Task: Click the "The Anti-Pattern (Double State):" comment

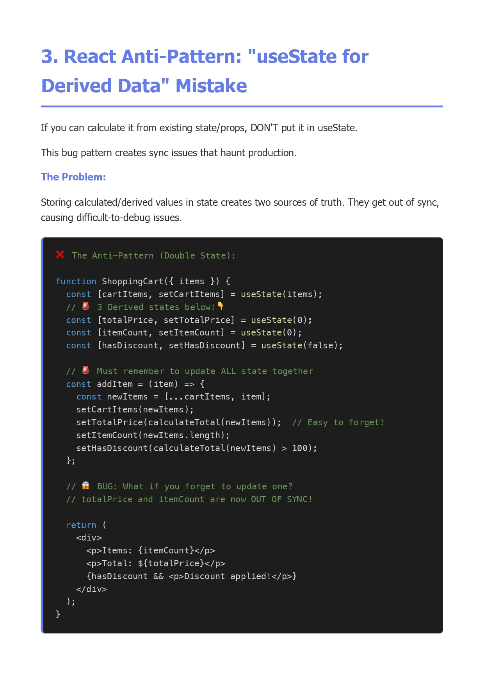Action: coord(153,255)
